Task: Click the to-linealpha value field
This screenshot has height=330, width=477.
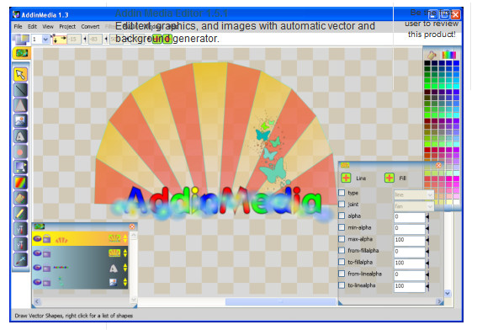Action: [x=409, y=286]
